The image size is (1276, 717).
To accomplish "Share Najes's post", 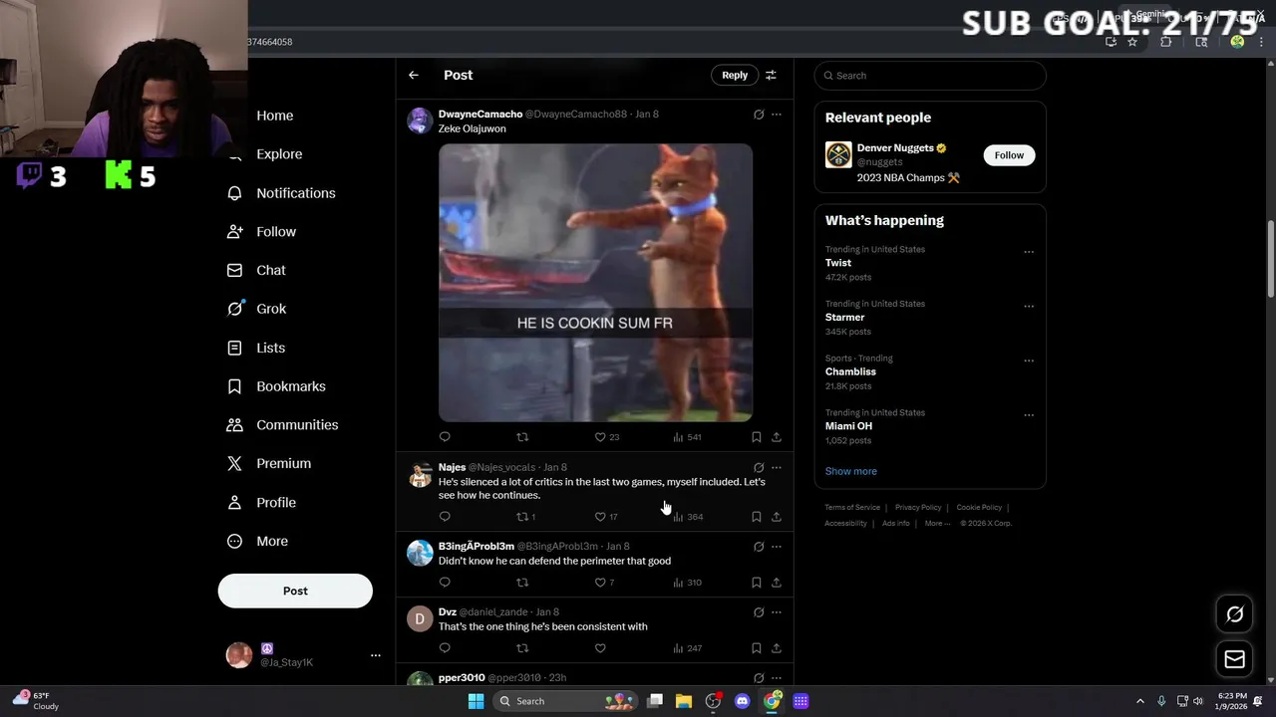I will [x=777, y=517].
